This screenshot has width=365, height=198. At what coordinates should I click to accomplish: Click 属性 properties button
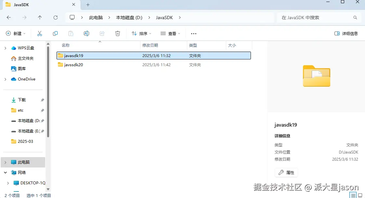click(x=286, y=172)
